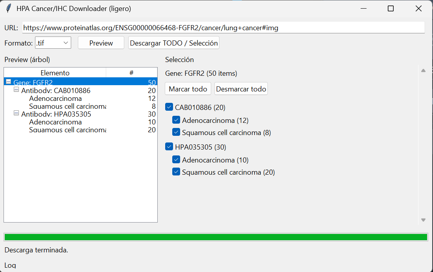
Task: Uncheck Squamous cell carcinoma (20)
Action: point(176,172)
